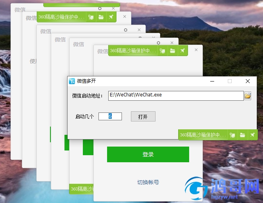
Task: Click the 切换帐号 link
Action: pyautogui.click(x=148, y=182)
